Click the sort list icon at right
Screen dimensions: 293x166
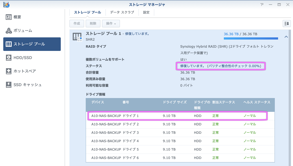(x=286, y=24)
